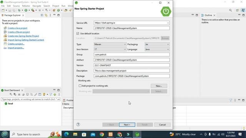Click the green plus icon in Boot Dashboard
The width and height of the screenshot is (246, 138).
point(55,94)
